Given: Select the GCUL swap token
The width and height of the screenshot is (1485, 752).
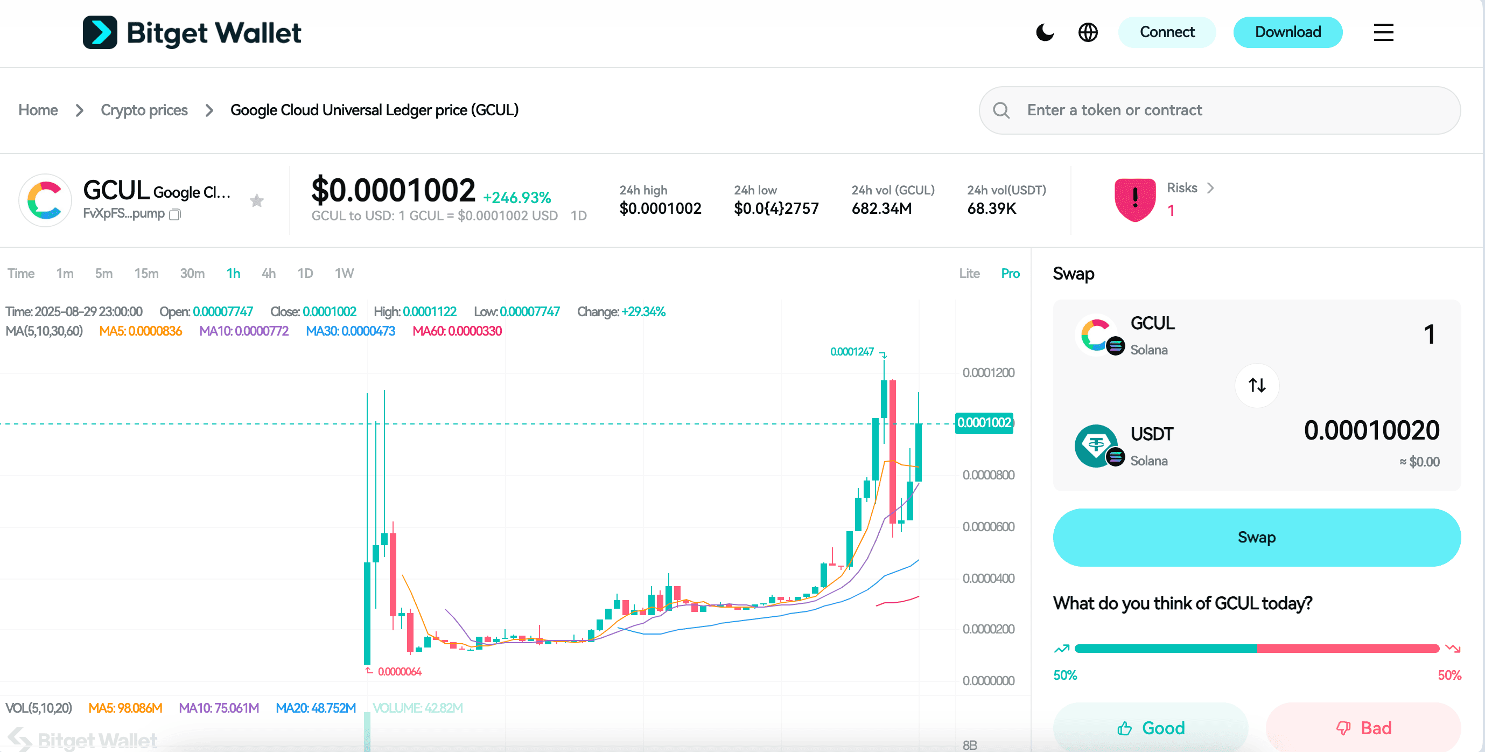Looking at the screenshot, I should pyautogui.click(x=1125, y=335).
